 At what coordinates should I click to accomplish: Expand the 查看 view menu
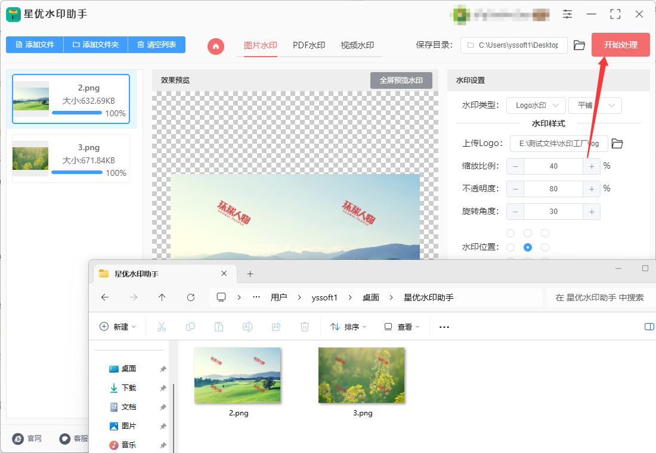tap(401, 327)
